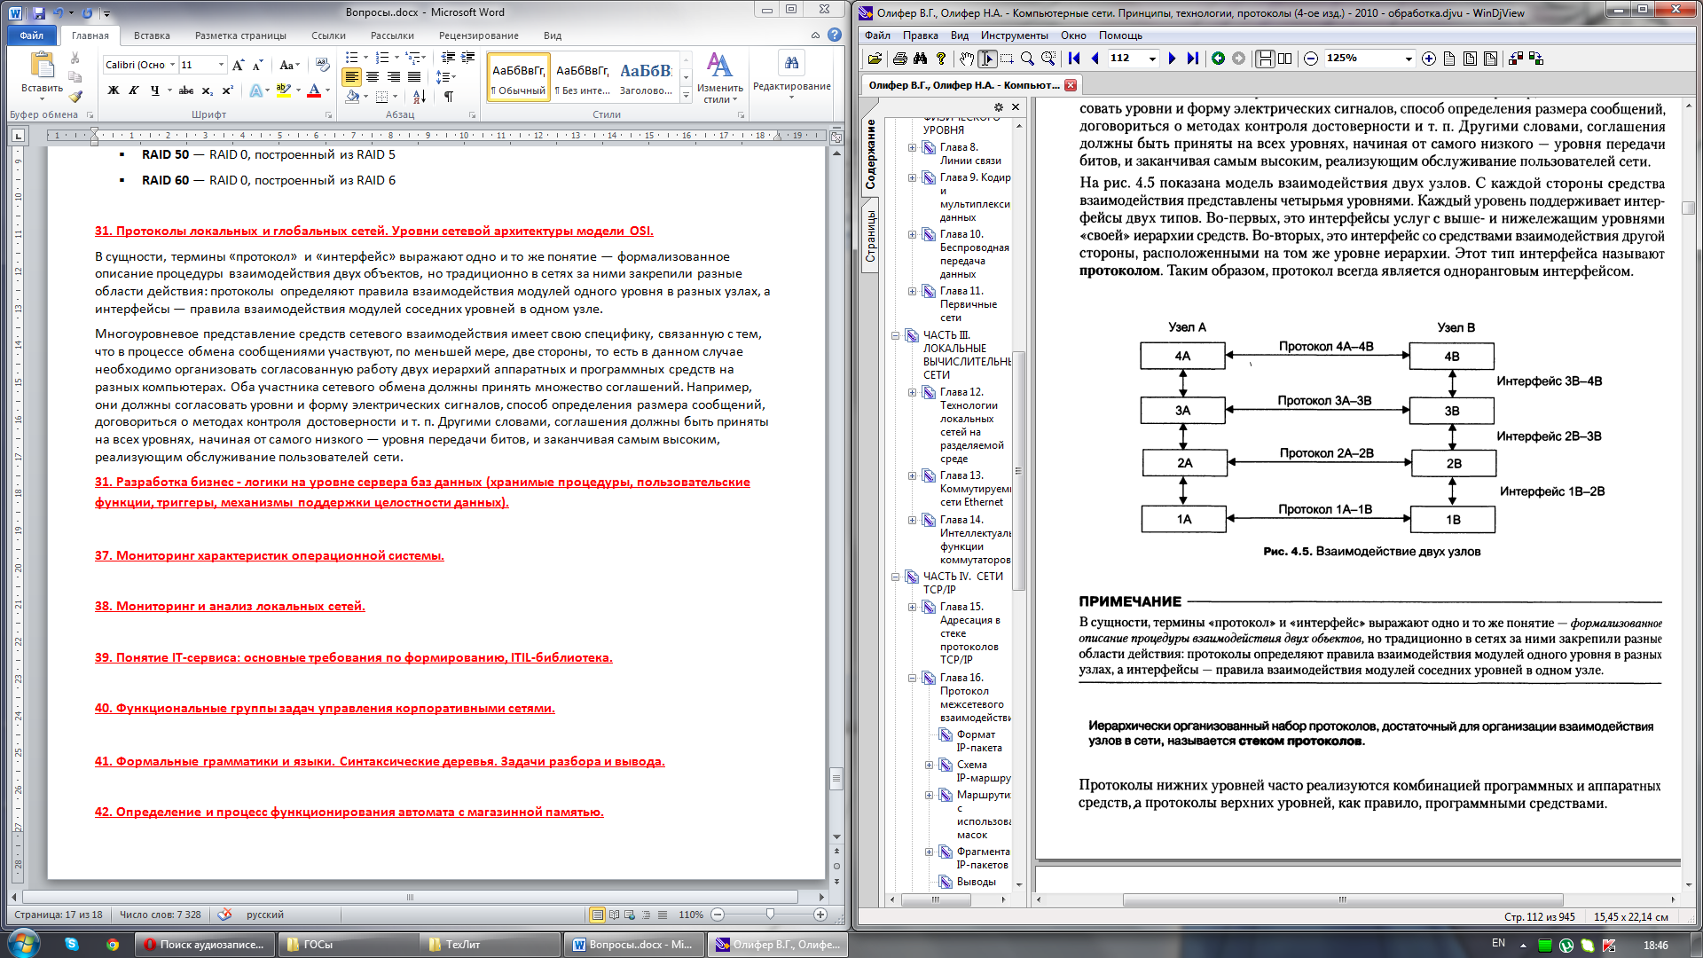Apply superscript formatting in Word
This screenshot has width=1703, height=958.
tap(227, 90)
